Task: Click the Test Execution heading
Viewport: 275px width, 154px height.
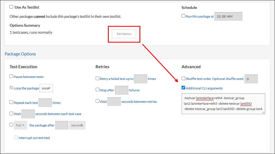Action: (x=23, y=67)
